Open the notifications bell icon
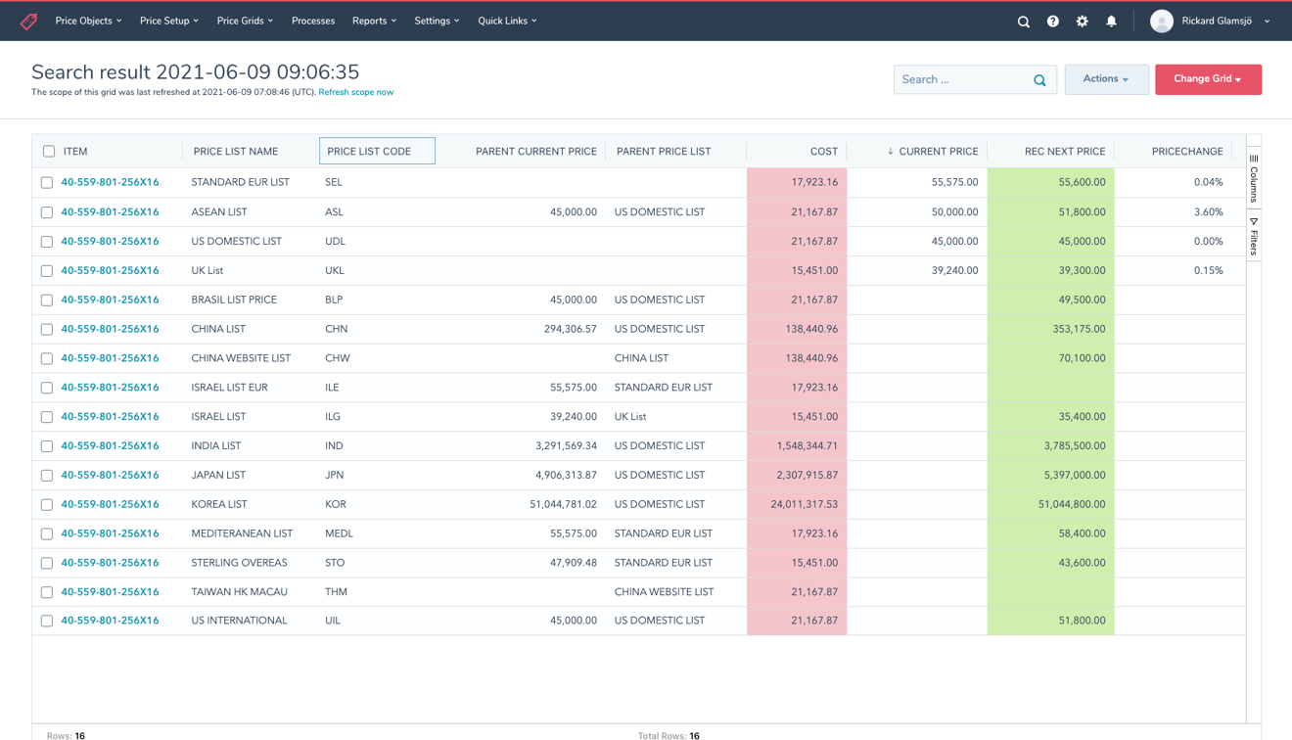Screen dimensions: 1292x740 click(1112, 22)
